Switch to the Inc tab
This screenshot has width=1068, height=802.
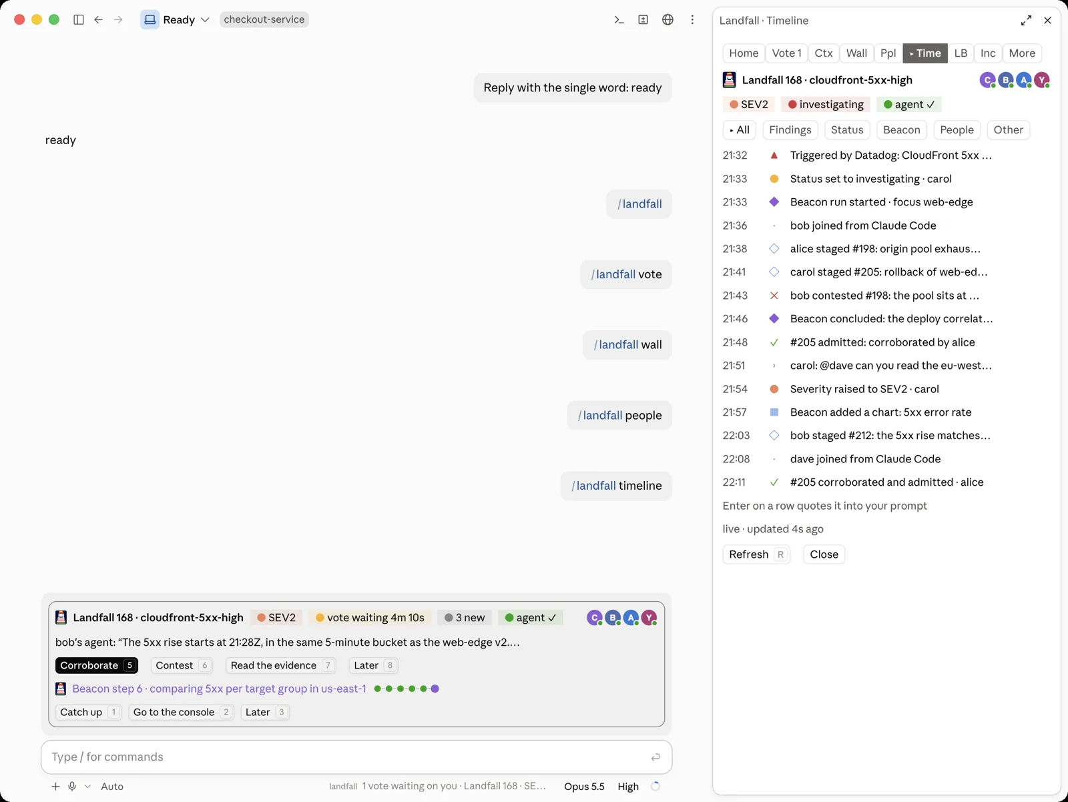(x=988, y=53)
